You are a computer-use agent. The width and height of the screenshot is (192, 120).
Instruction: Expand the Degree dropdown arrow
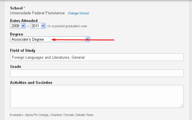(x=87, y=39)
